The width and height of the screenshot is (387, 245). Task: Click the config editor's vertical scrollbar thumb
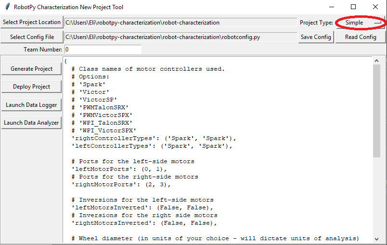[376, 111]
